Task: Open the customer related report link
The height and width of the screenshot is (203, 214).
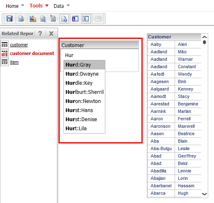Action: pos(19,45)
